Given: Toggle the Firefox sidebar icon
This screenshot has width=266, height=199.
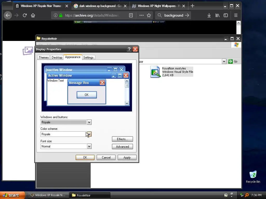Looking at the screenshot, I should [x=226, y=15].
